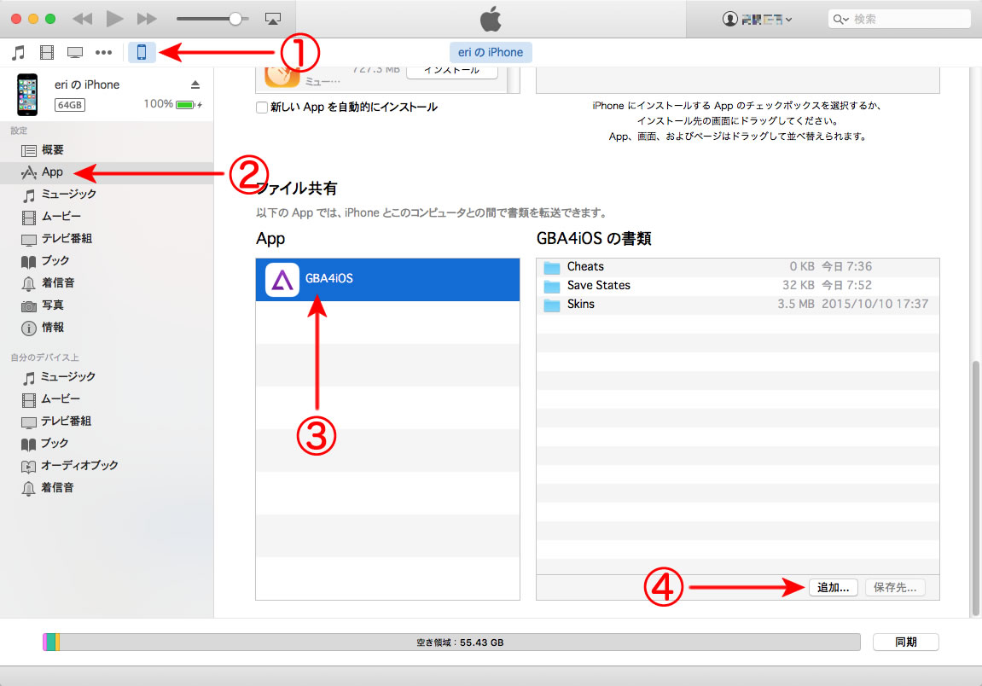Open the Movies library icon

click(x=46, y=53)
